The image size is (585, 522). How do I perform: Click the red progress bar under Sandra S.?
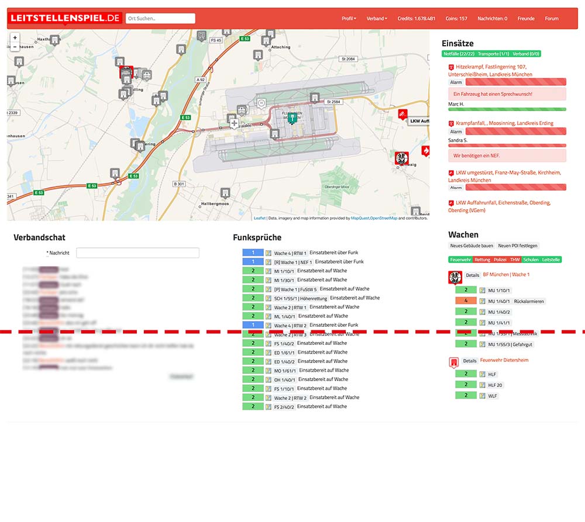(507, 146)
